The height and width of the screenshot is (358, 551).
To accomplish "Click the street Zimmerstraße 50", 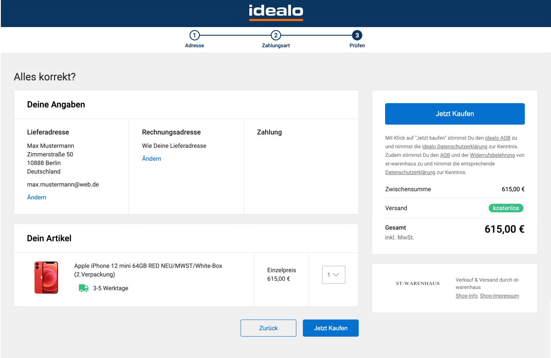I will (50, 154).
